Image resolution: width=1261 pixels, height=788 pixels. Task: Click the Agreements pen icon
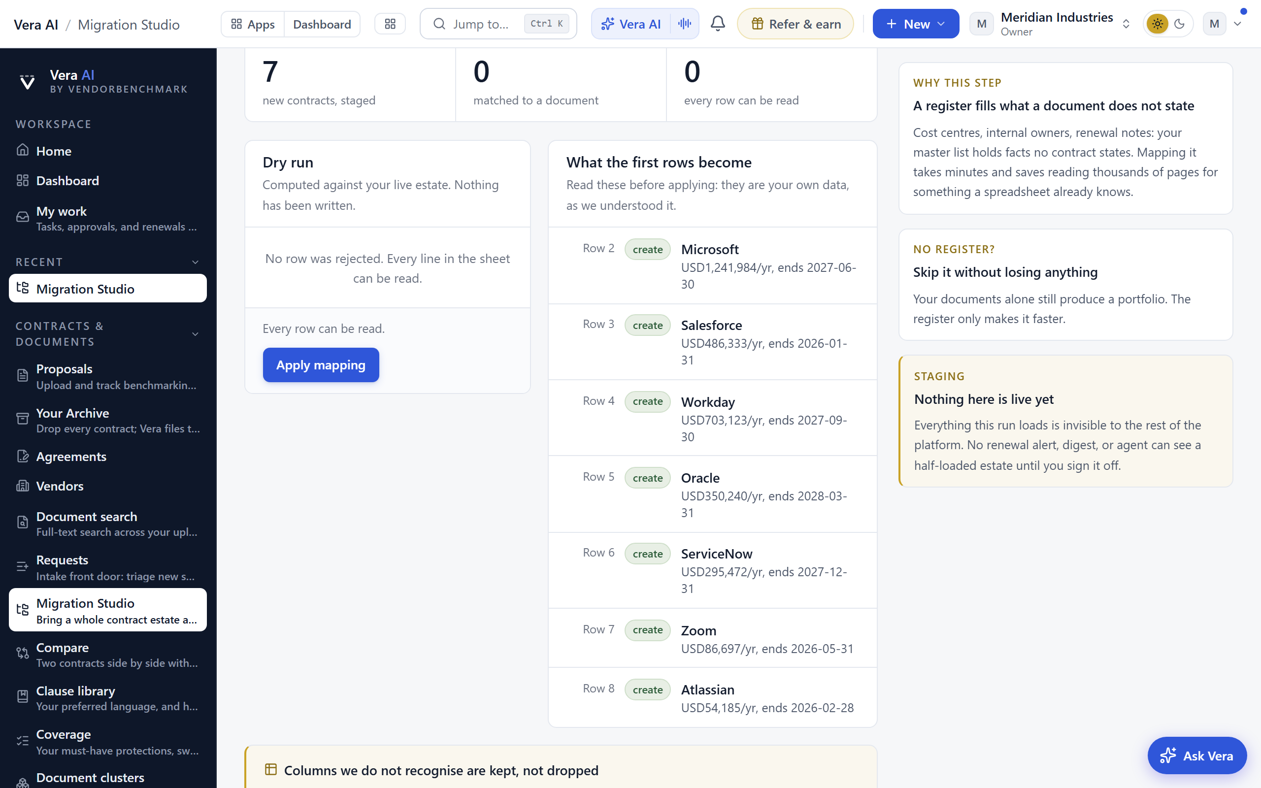click(x=22, y=457)
